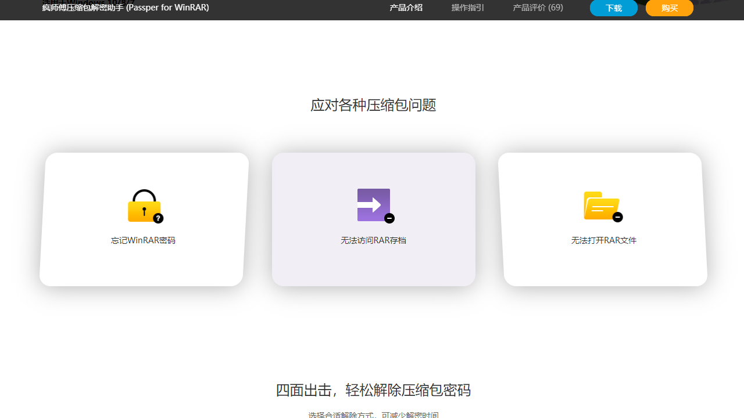744x418 pixels.
Task: Open the 产品介绍 menu item
Action: (x=406, y=8)
